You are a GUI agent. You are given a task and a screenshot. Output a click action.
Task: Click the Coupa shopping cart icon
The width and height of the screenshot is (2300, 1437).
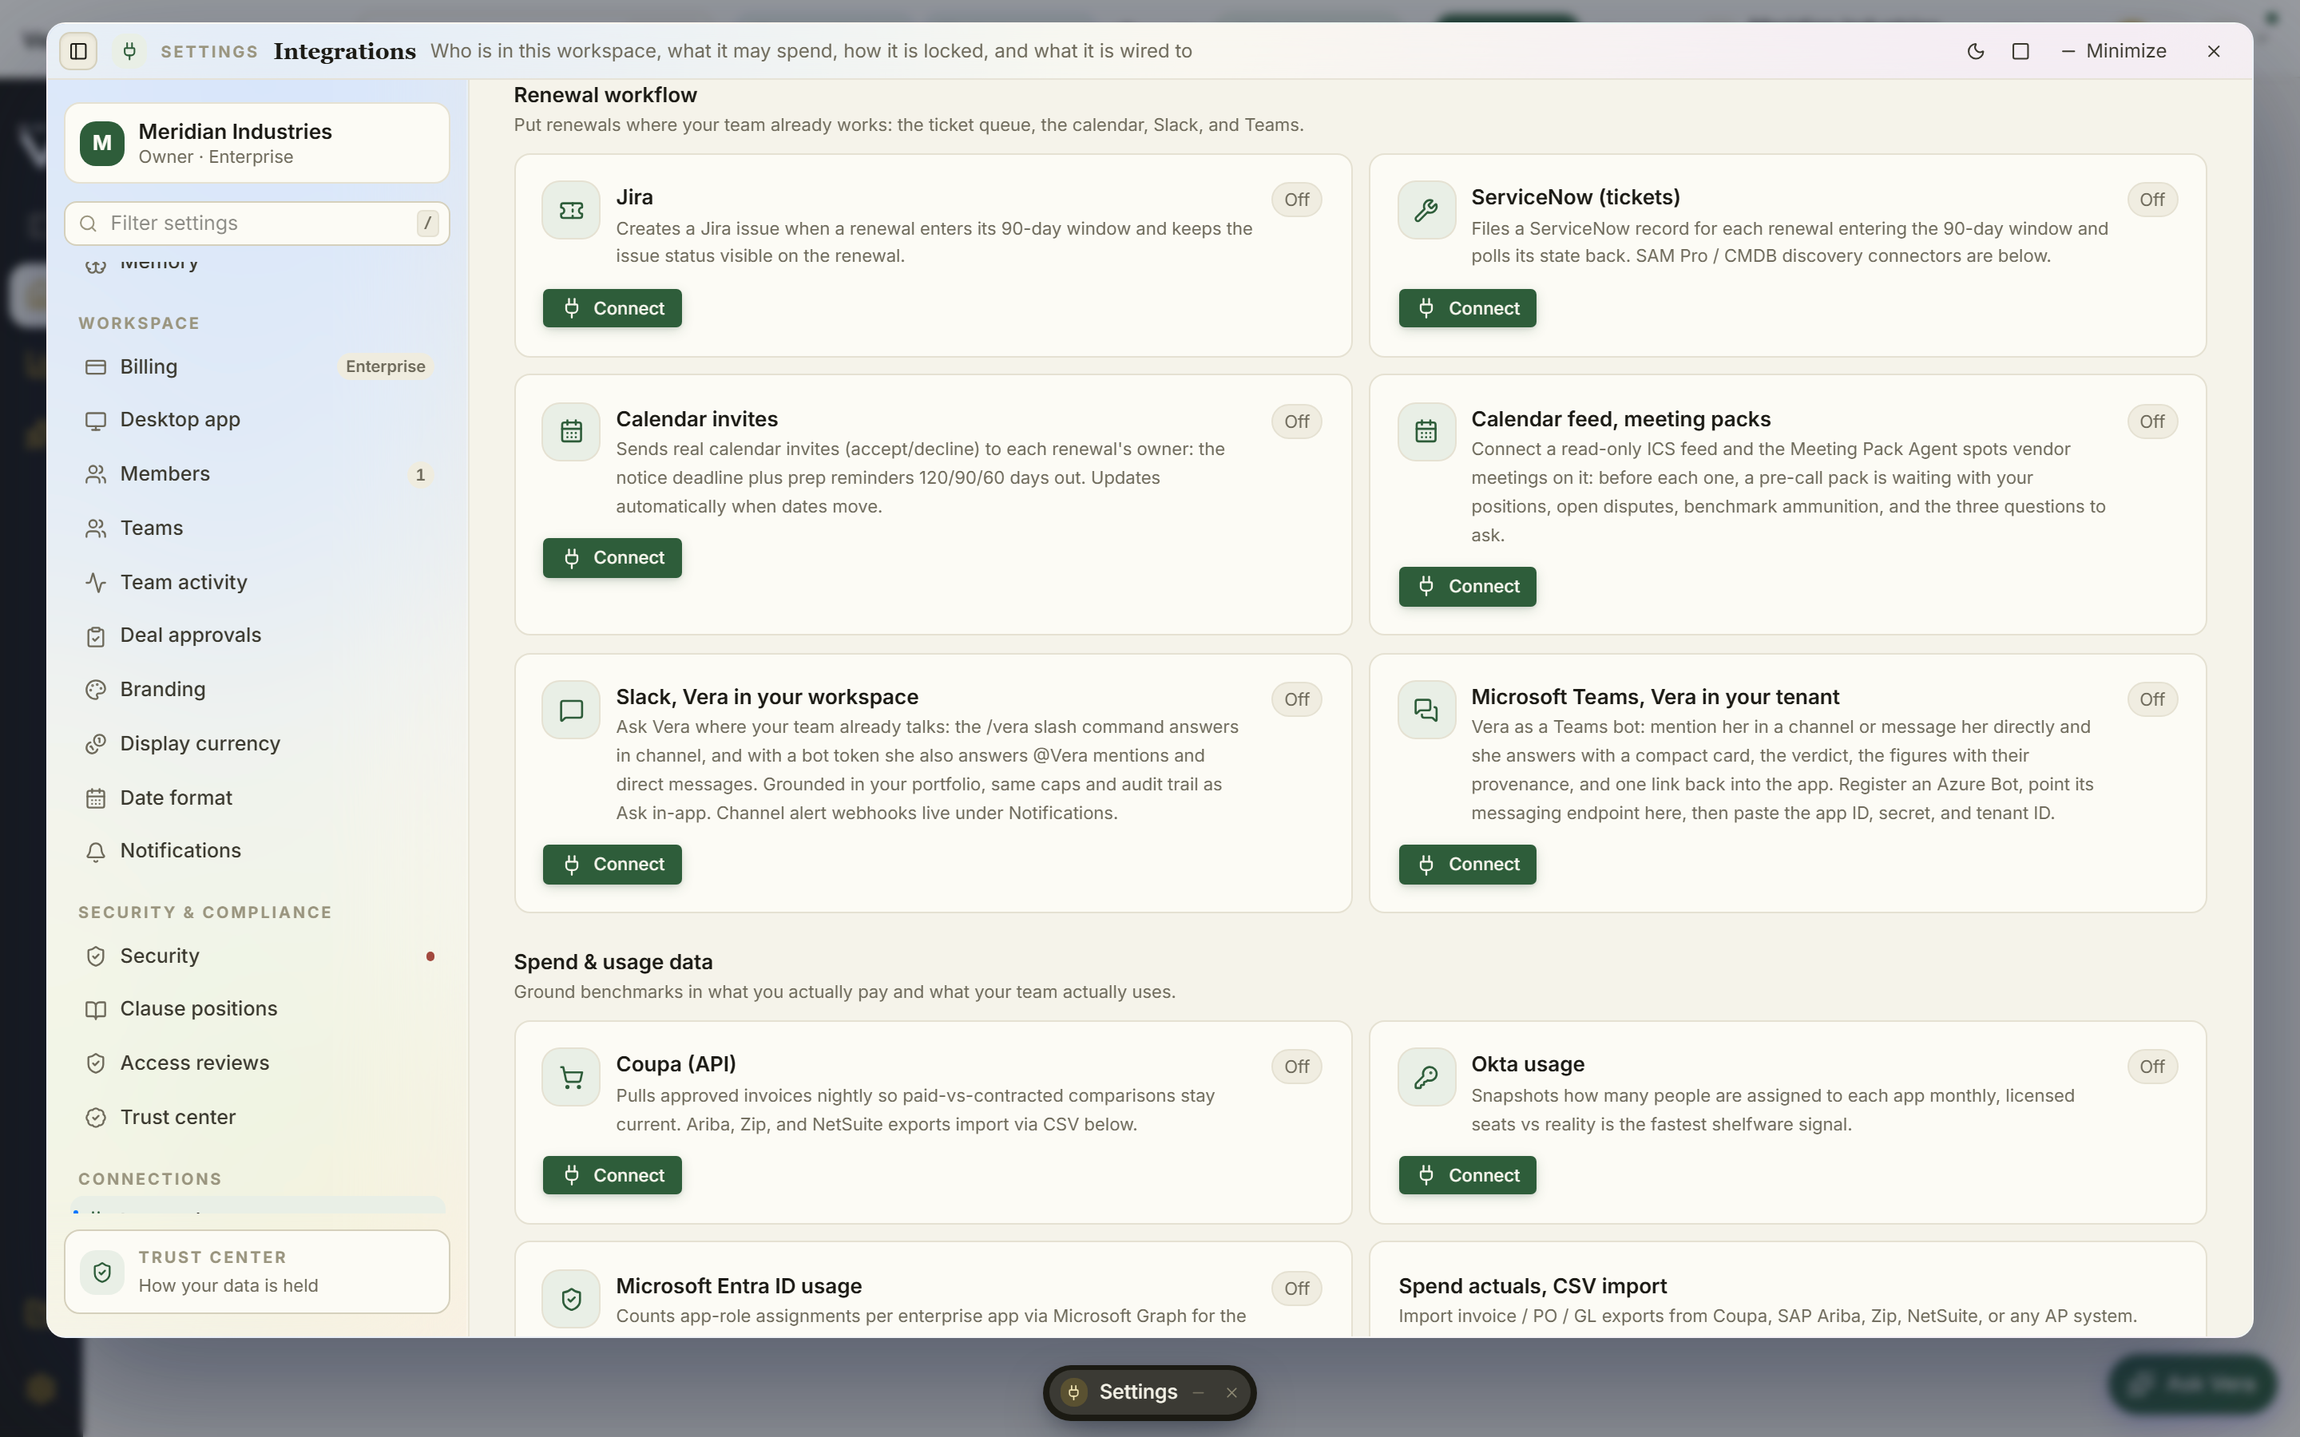571,1077
